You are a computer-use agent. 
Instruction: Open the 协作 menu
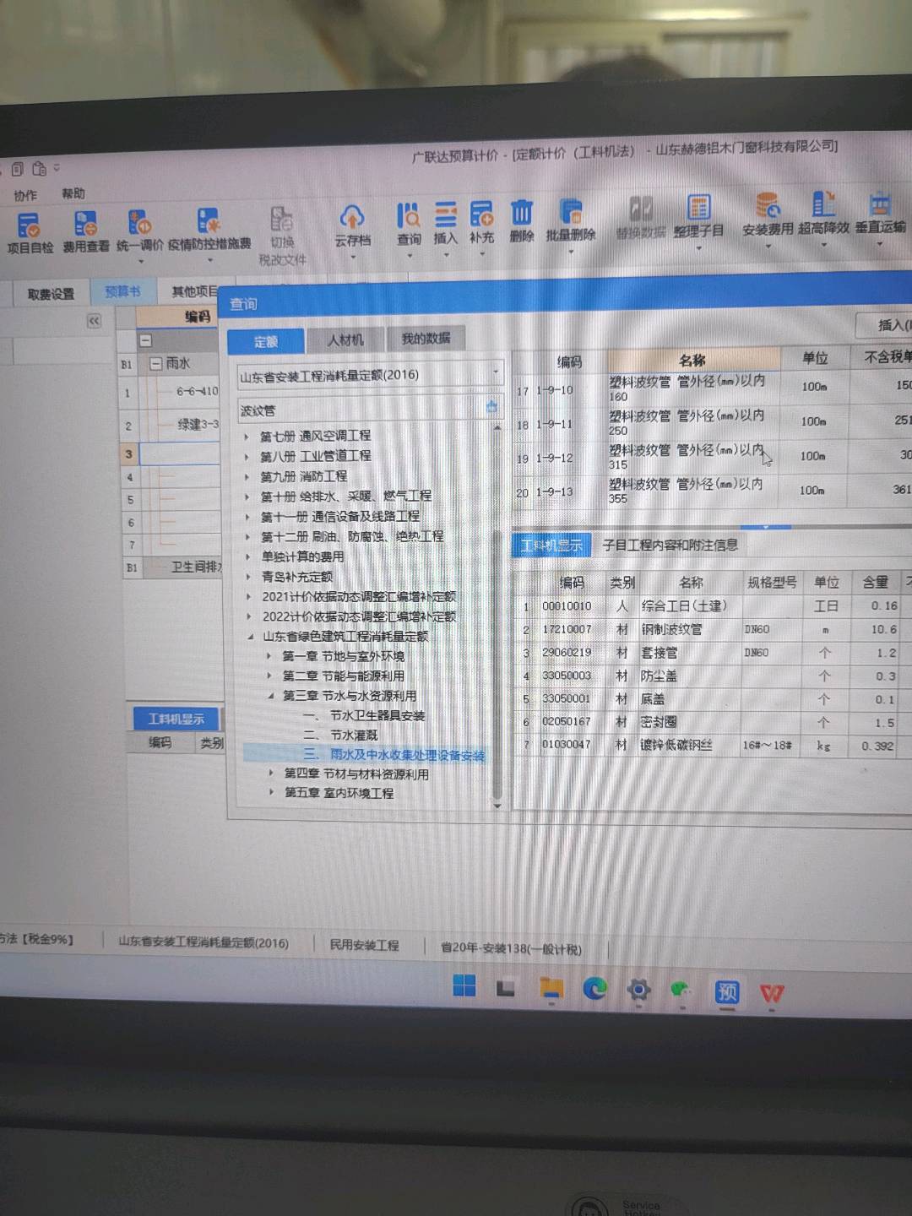click(x=25, y=195)
